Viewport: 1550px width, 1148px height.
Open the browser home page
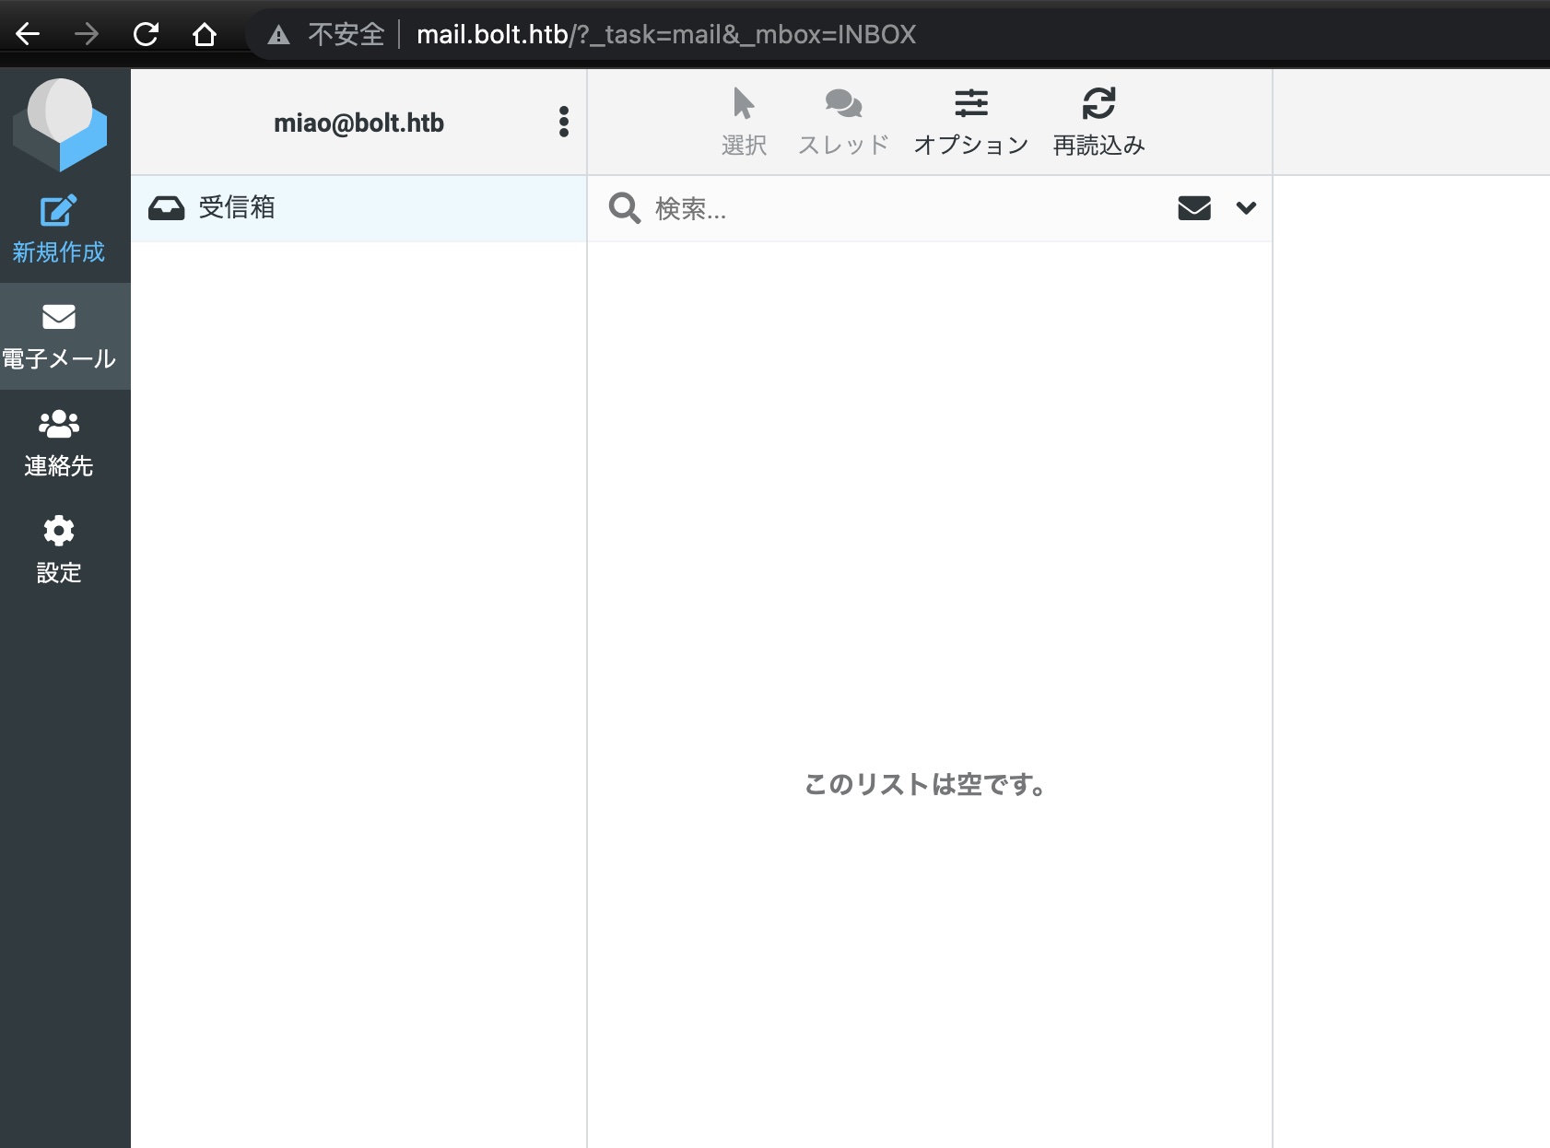205,35
